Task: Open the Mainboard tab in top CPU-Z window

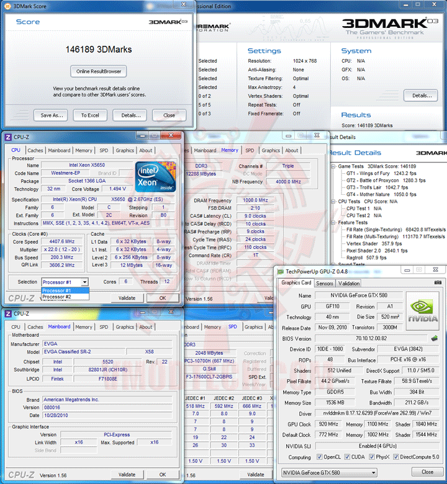Action: [x=59, y=150]
